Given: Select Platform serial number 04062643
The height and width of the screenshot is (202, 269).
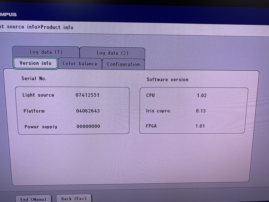Looking at the screenshot, I should click(88, 111).
